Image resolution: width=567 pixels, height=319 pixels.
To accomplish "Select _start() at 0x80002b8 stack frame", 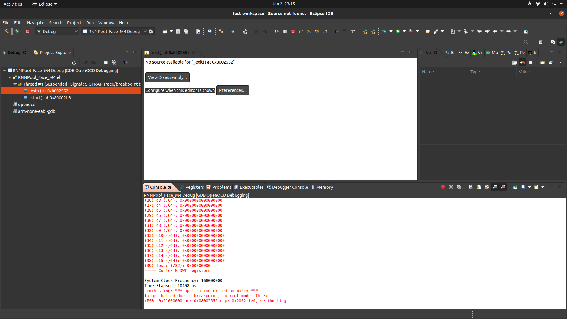I will [x=50, y=98].
